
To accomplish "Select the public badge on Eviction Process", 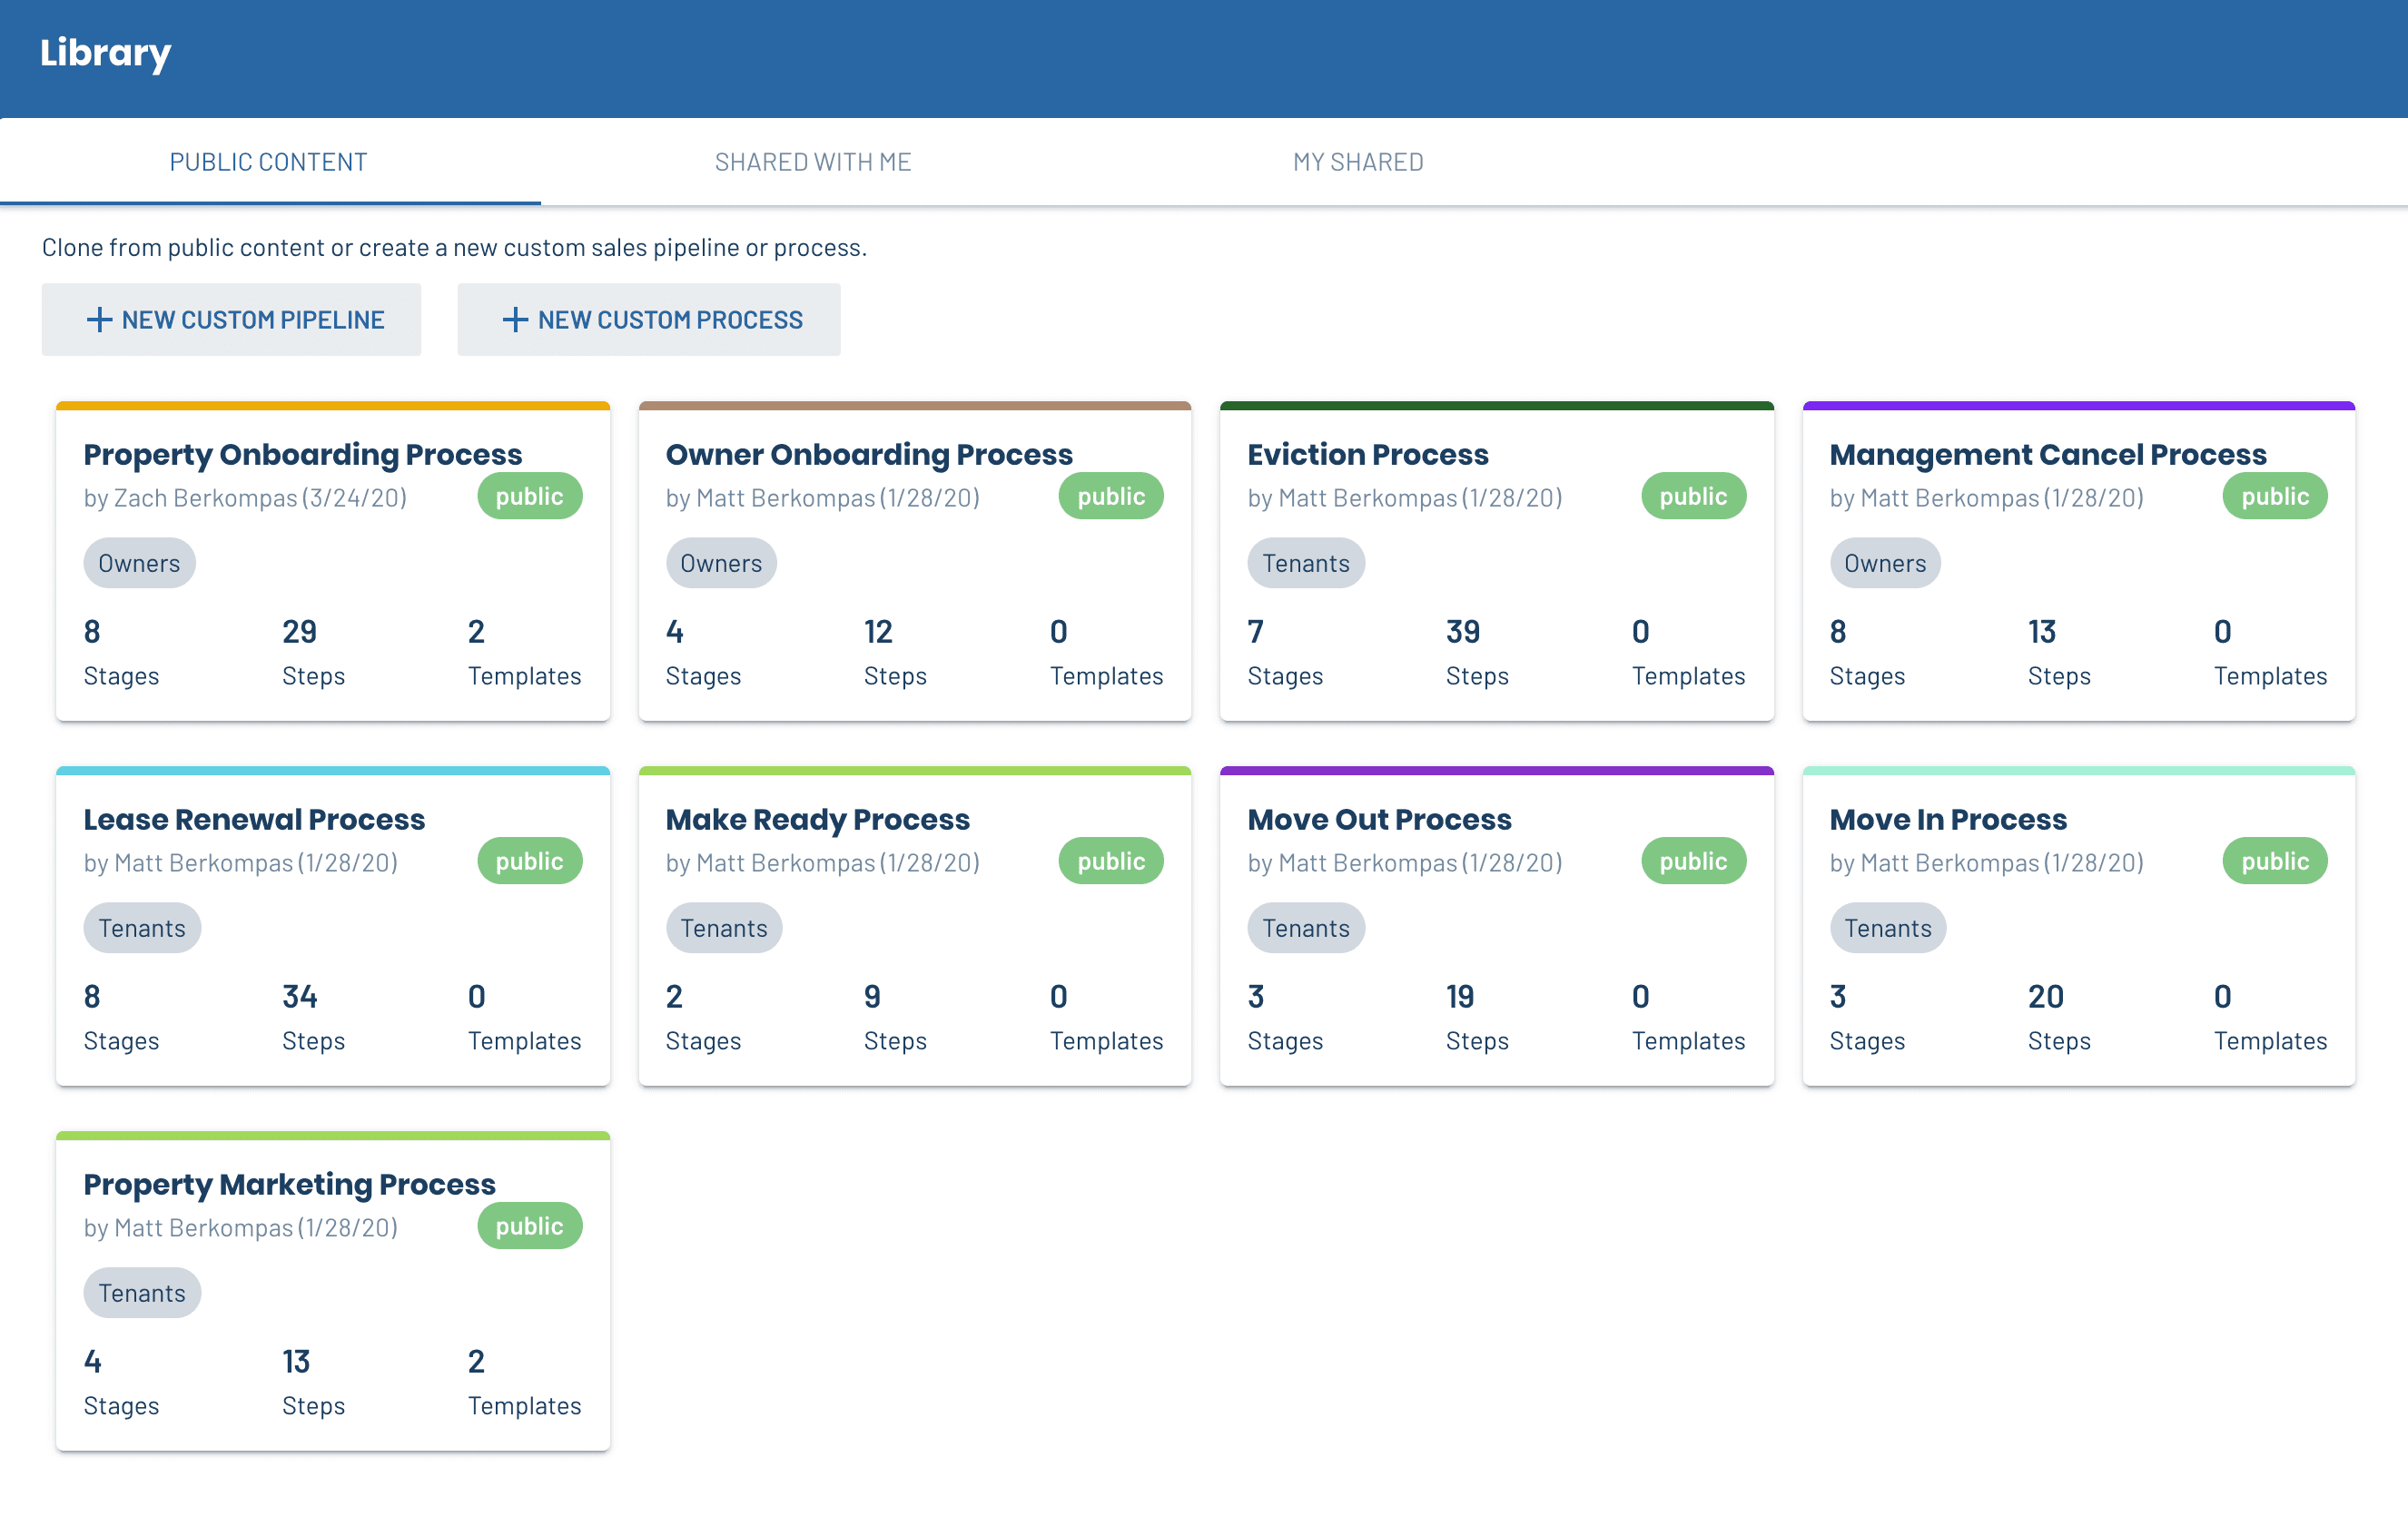I will [1693, 495].
